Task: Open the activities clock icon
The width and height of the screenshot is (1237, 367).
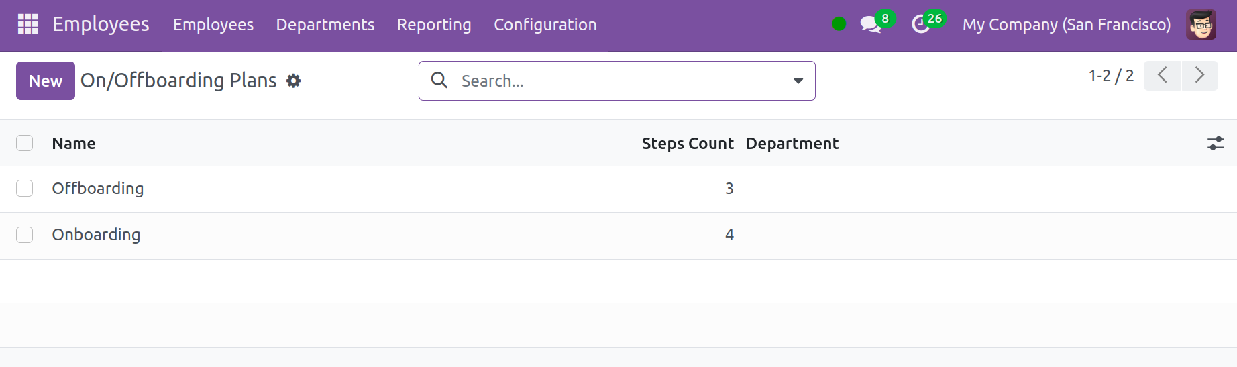Action: [920, 25]
